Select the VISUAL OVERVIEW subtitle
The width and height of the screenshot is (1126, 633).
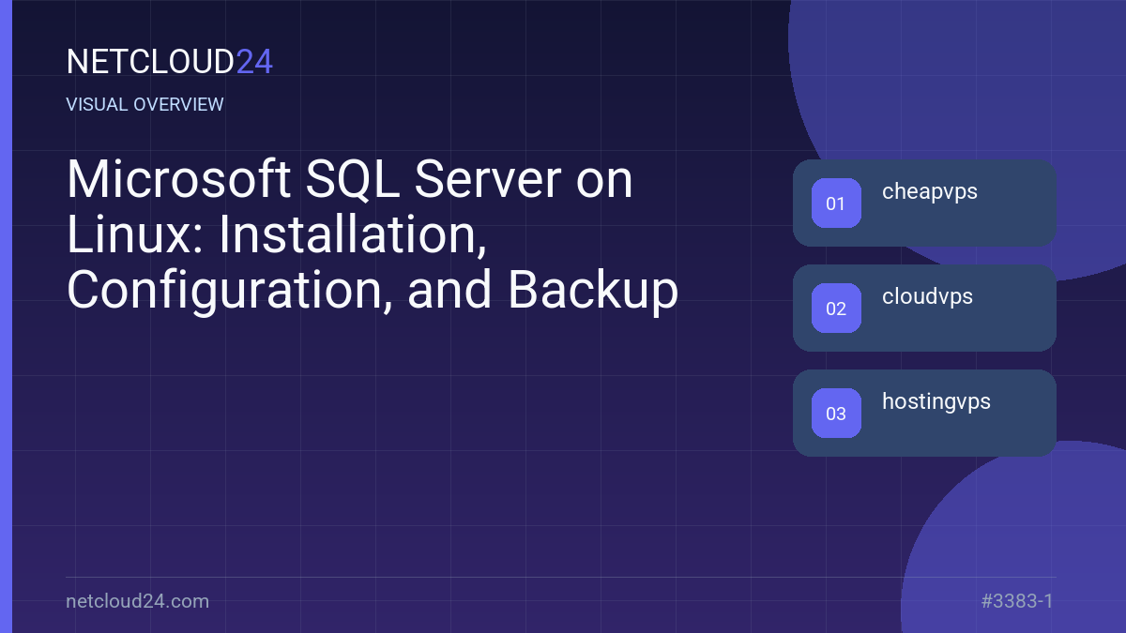tap(145, 104)
